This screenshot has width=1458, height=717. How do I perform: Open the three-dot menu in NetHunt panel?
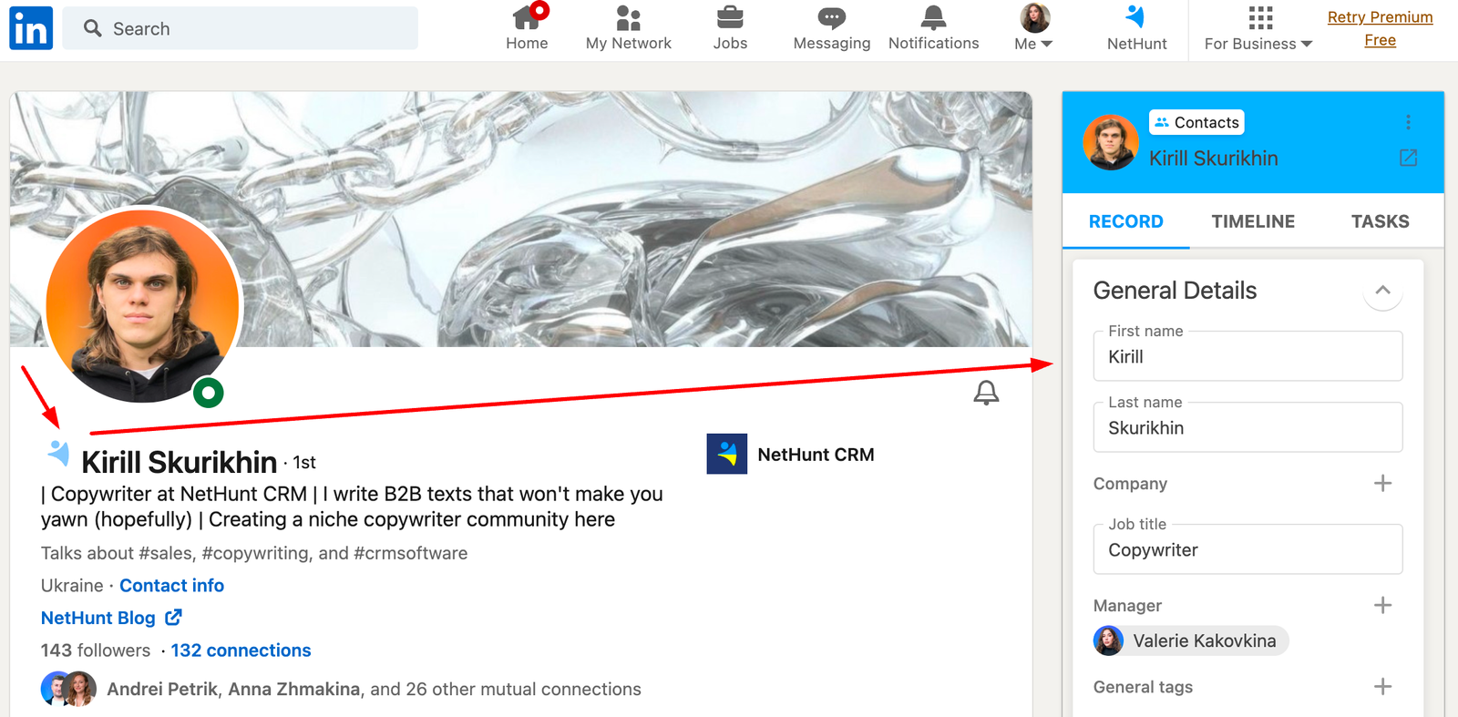tap(1408, 122)
